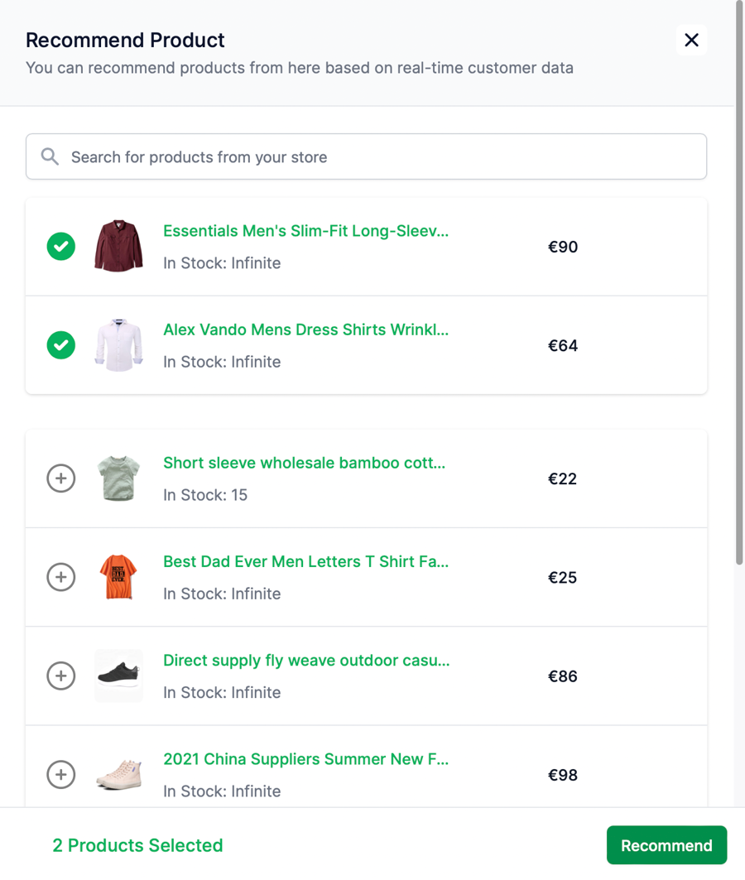The width and height of the screenshot is (745, 880).
Task: Click the search magnifier icon
Action: click(x=50, y=156)
